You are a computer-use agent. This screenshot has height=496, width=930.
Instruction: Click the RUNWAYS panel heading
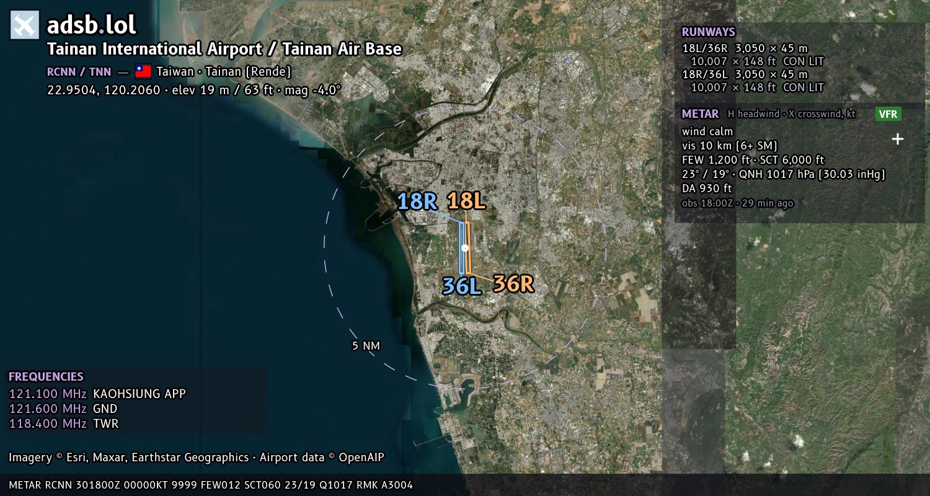708,32
